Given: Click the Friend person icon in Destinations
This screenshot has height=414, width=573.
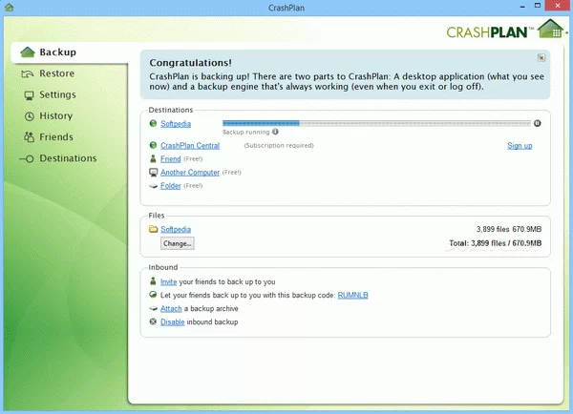Looking at the screenshot, I should (153, 159).
